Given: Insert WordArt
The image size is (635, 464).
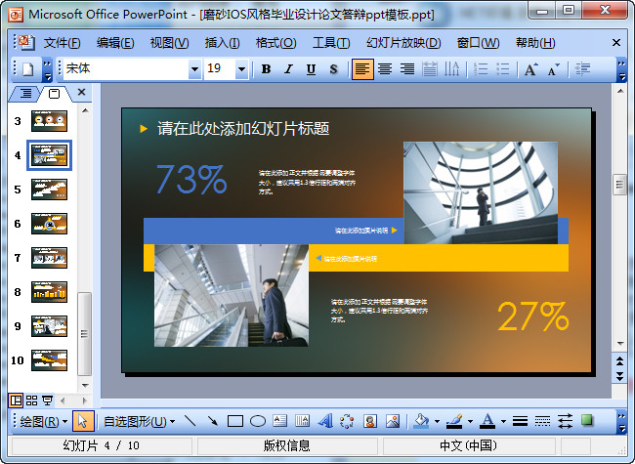Looking at the screenshot, I should 324,421.
